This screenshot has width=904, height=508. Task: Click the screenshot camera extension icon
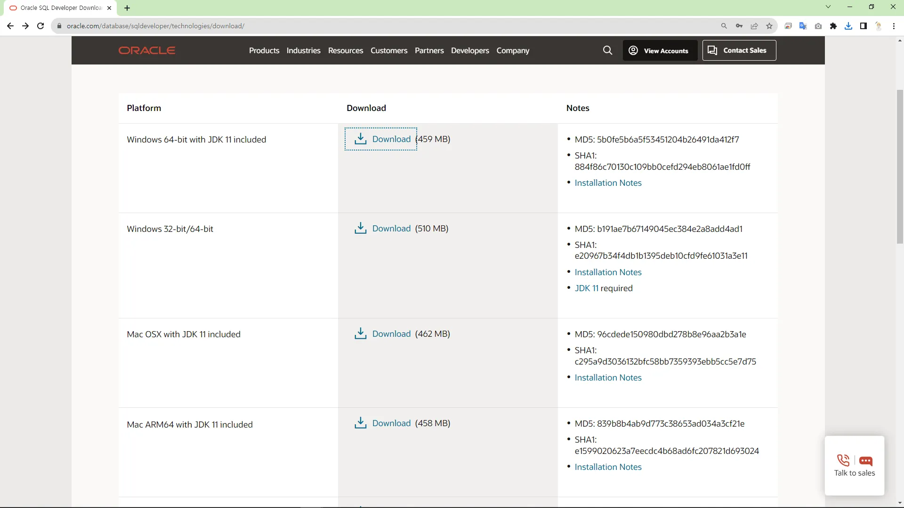point(818,26)
